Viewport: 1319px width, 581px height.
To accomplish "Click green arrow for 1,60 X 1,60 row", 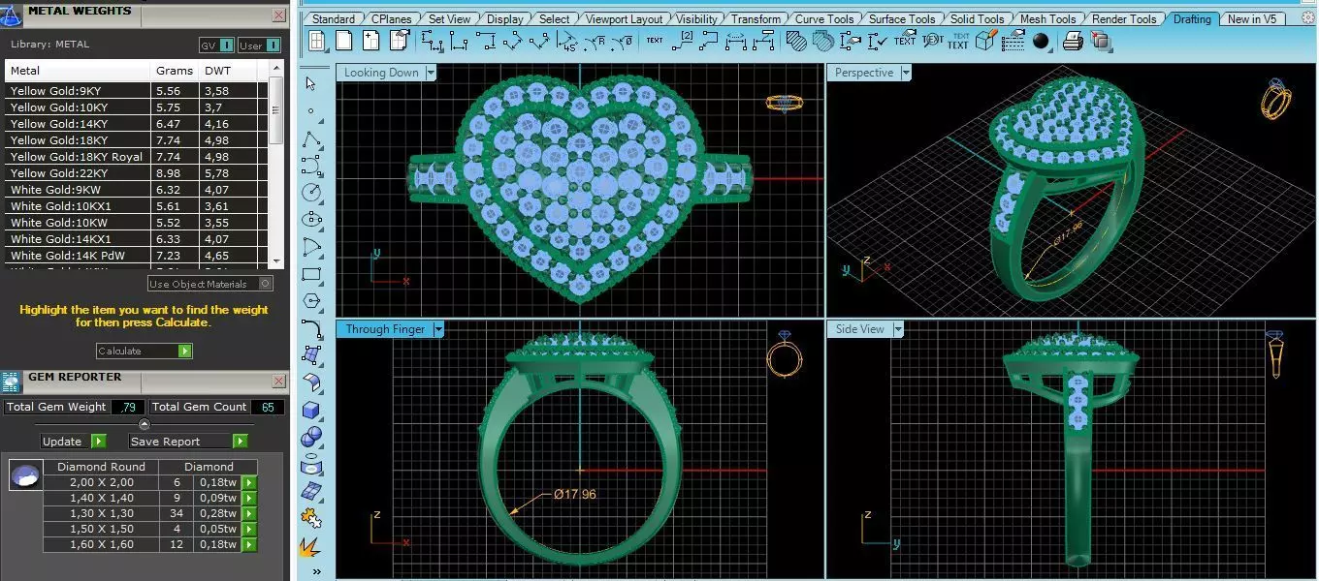I will (249, 545).
